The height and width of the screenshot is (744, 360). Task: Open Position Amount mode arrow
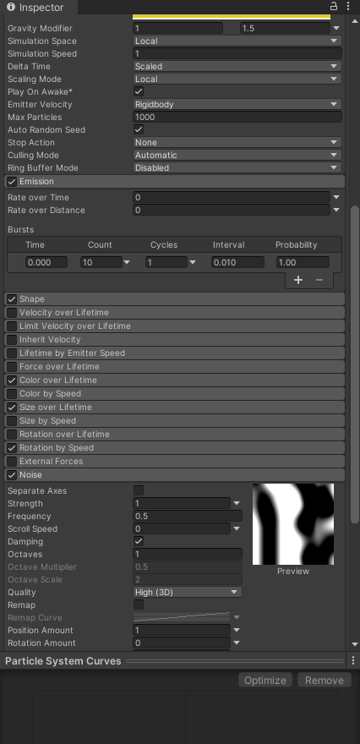click(237, 631)
